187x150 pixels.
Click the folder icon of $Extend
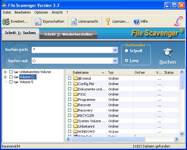point(75,78)
